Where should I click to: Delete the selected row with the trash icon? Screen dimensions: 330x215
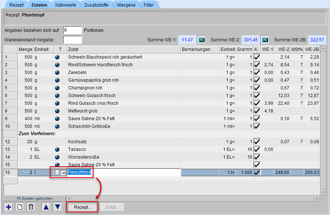click(31, 207)
